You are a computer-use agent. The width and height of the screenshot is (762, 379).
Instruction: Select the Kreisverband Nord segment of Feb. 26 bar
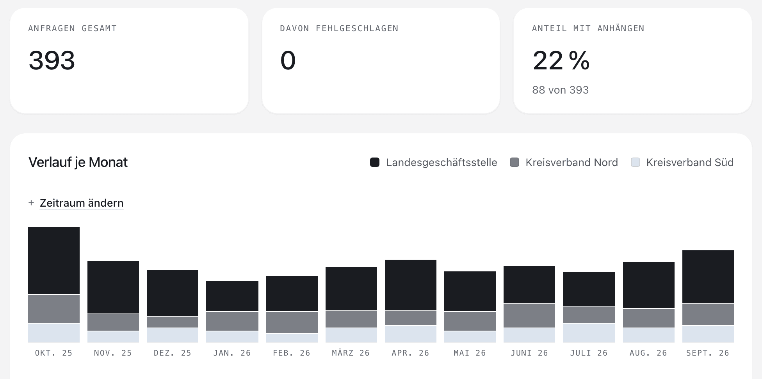click(x=292, y=322)
